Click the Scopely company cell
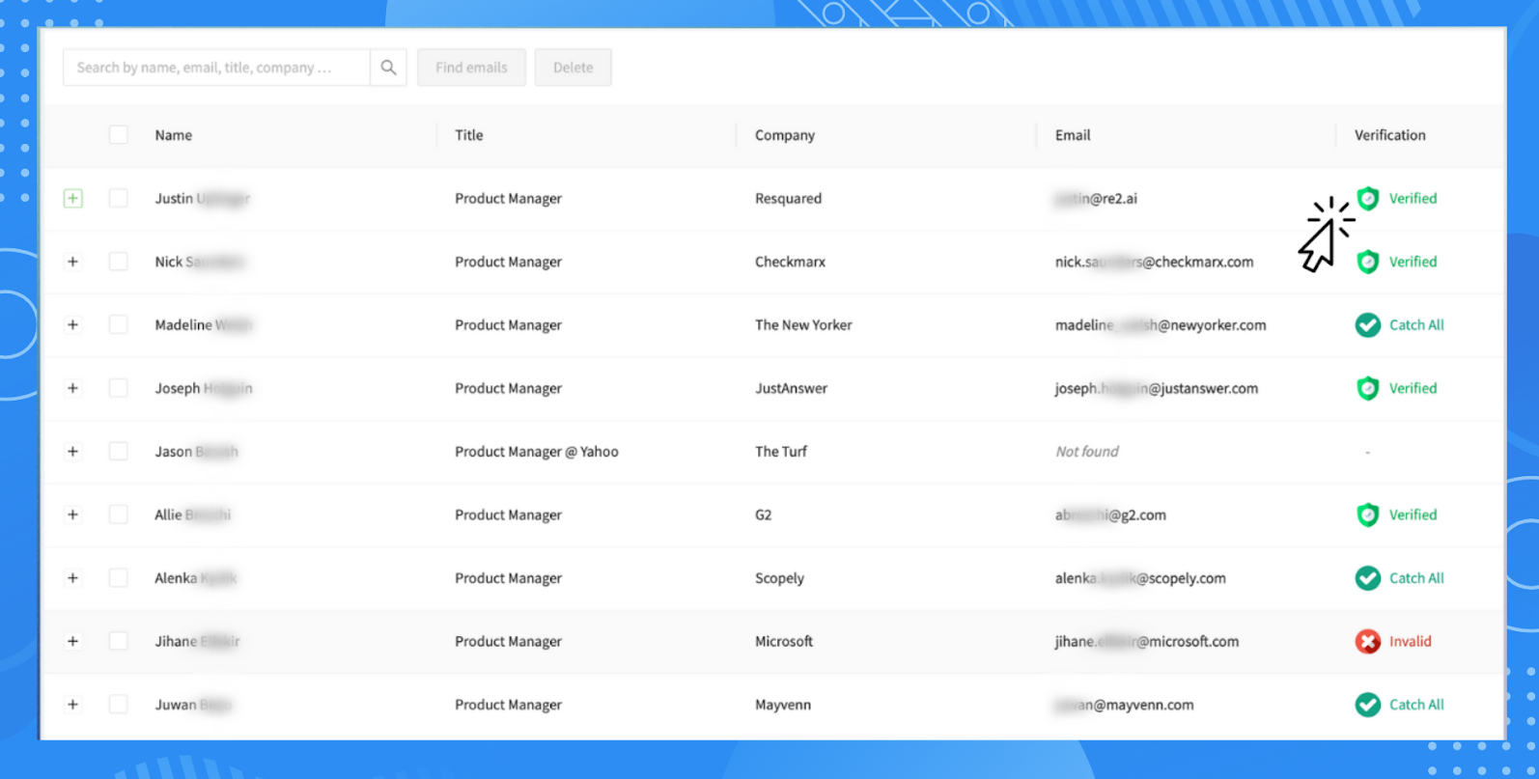This screenshot has height=779, width=1539. coord(779,578)
